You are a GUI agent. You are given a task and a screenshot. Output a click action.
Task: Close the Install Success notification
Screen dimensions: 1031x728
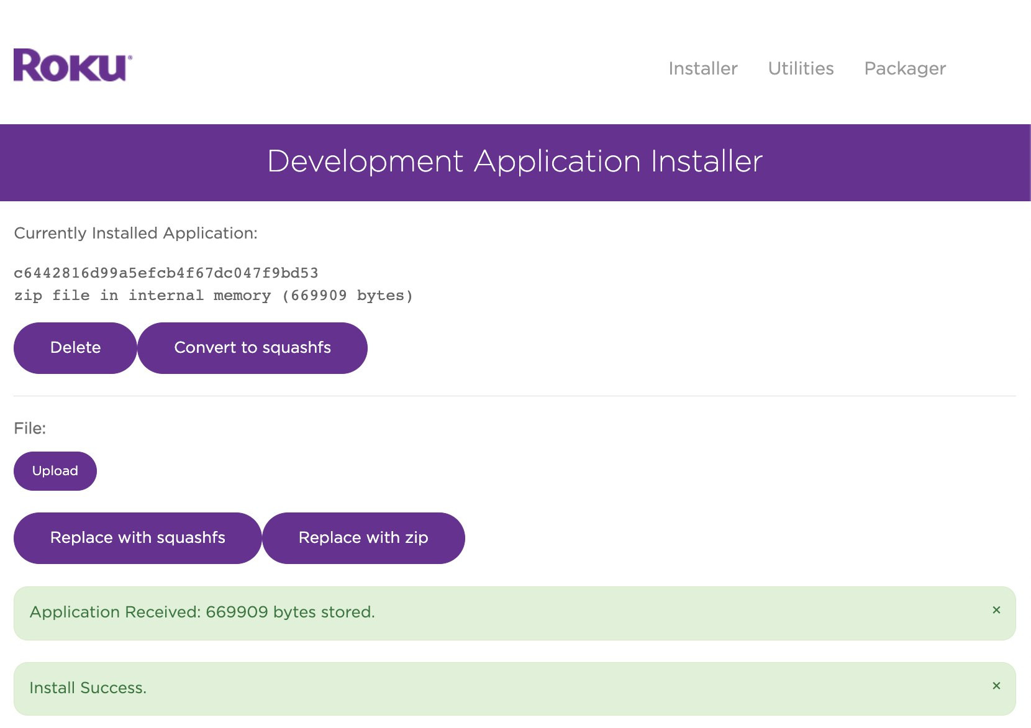tap(996, 686)
